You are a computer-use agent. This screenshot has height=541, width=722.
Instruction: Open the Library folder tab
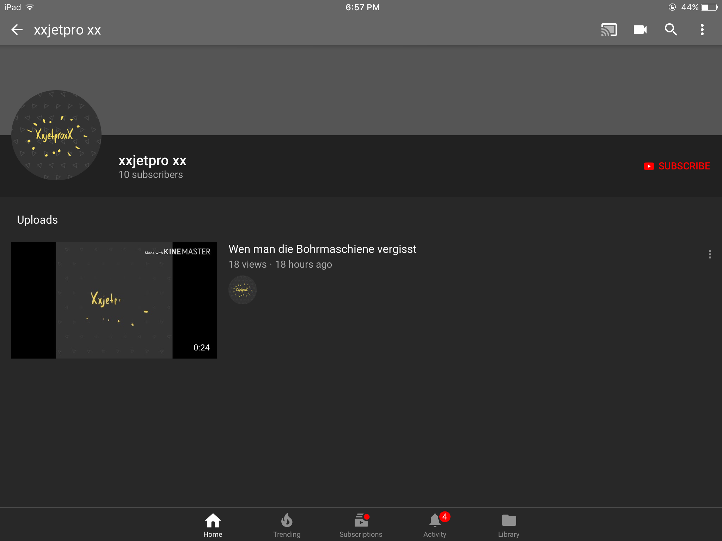(509, 525)
